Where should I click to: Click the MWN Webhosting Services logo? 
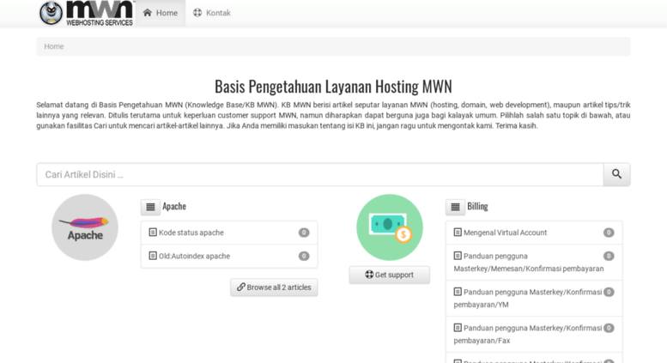point(87,13)
